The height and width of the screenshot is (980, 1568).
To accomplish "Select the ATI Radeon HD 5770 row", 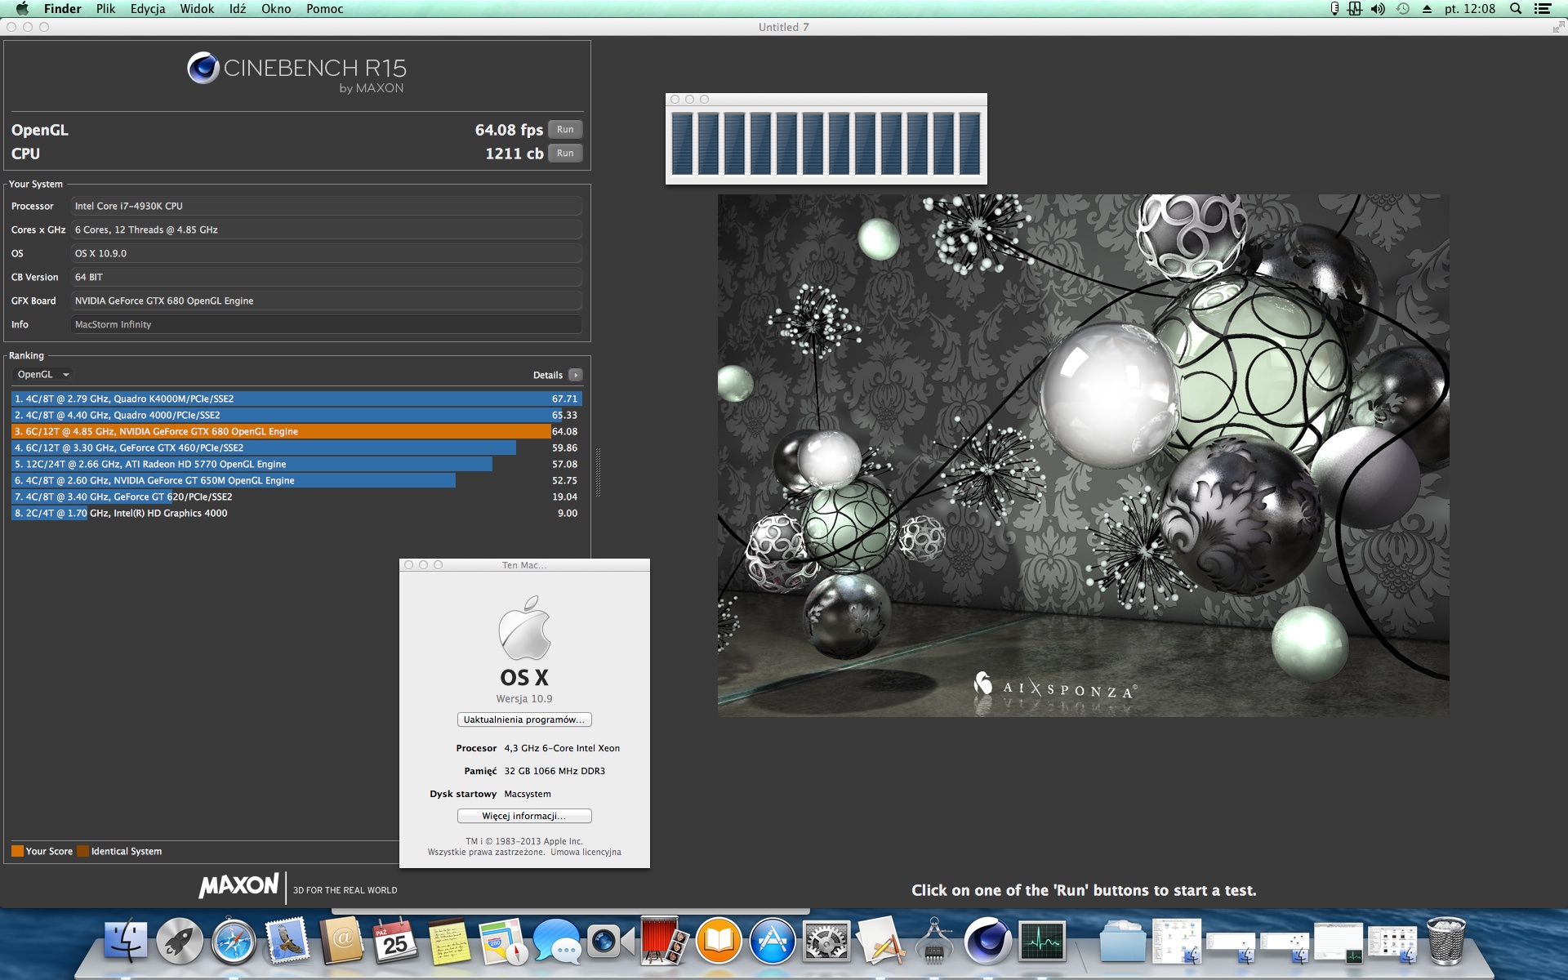I will coord(296,464).
